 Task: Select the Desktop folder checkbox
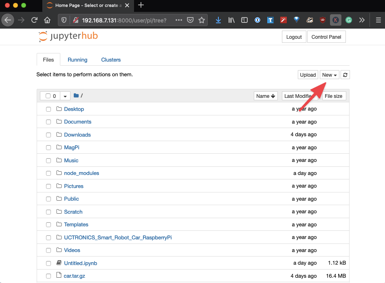point(48,109)
